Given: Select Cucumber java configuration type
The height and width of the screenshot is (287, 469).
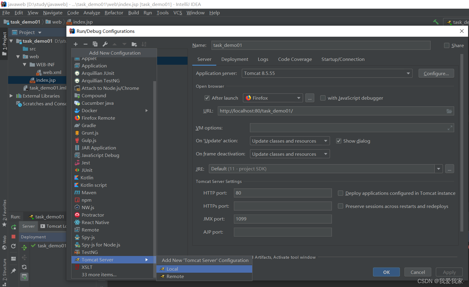Looking at the screenshot, I should point(112,103).
